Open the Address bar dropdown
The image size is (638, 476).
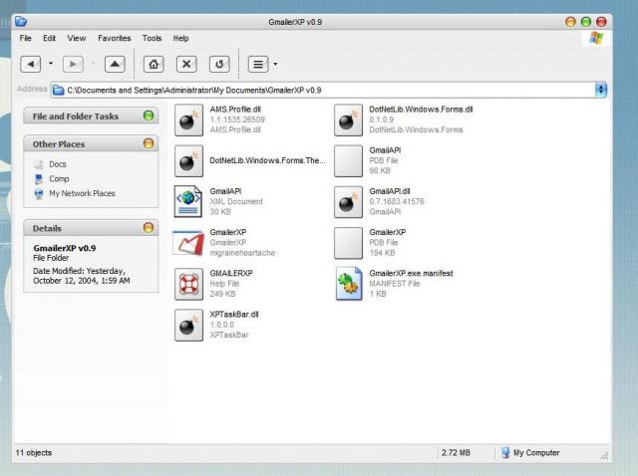point(601,90)
